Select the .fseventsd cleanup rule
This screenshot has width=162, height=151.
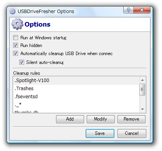point(76,97)
